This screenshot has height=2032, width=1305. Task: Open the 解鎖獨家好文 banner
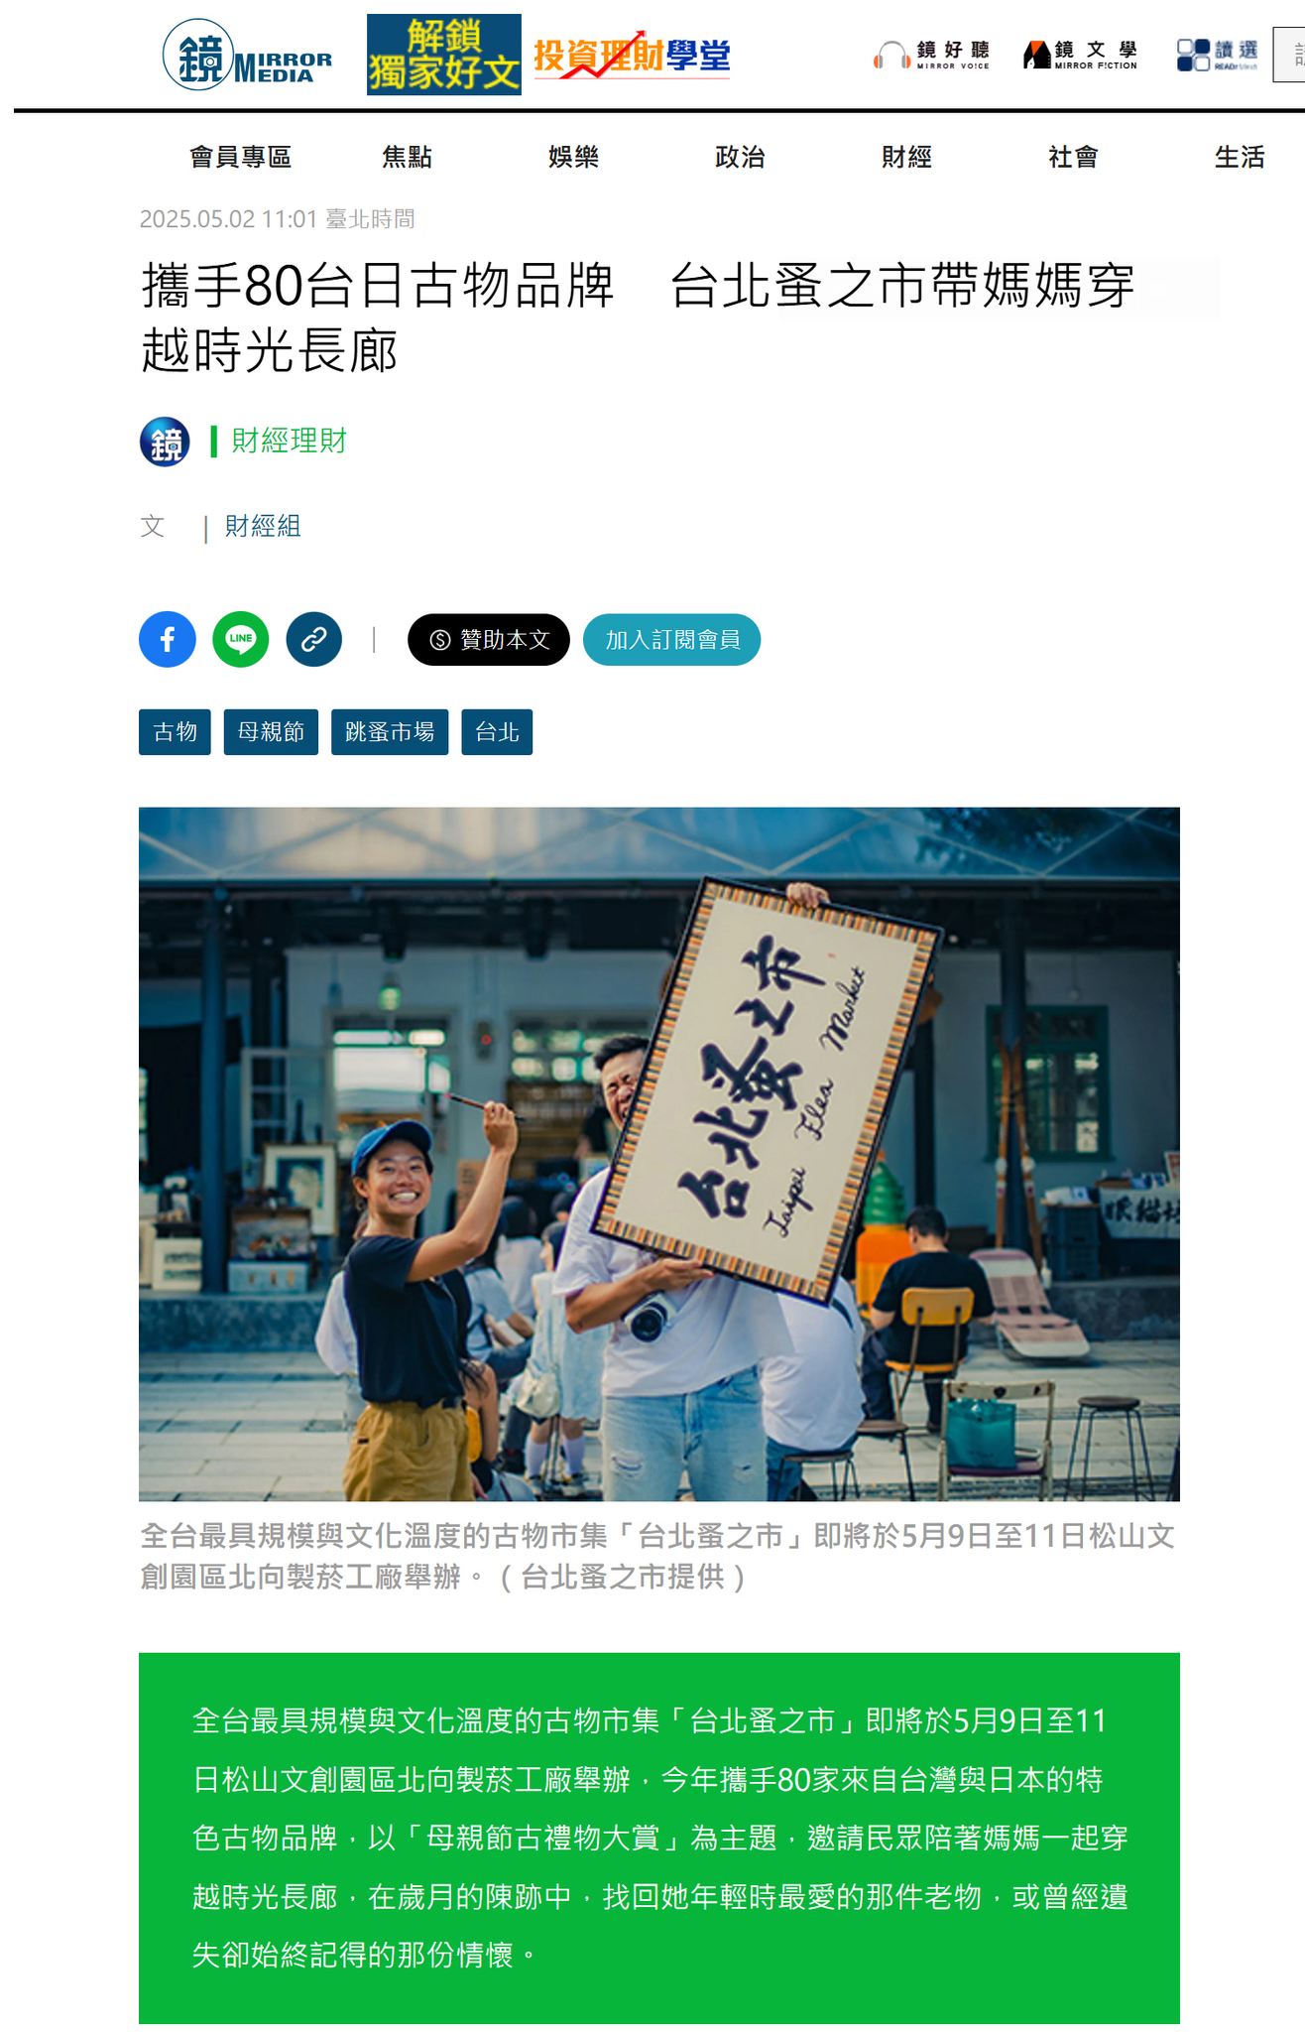pos(444,55)
